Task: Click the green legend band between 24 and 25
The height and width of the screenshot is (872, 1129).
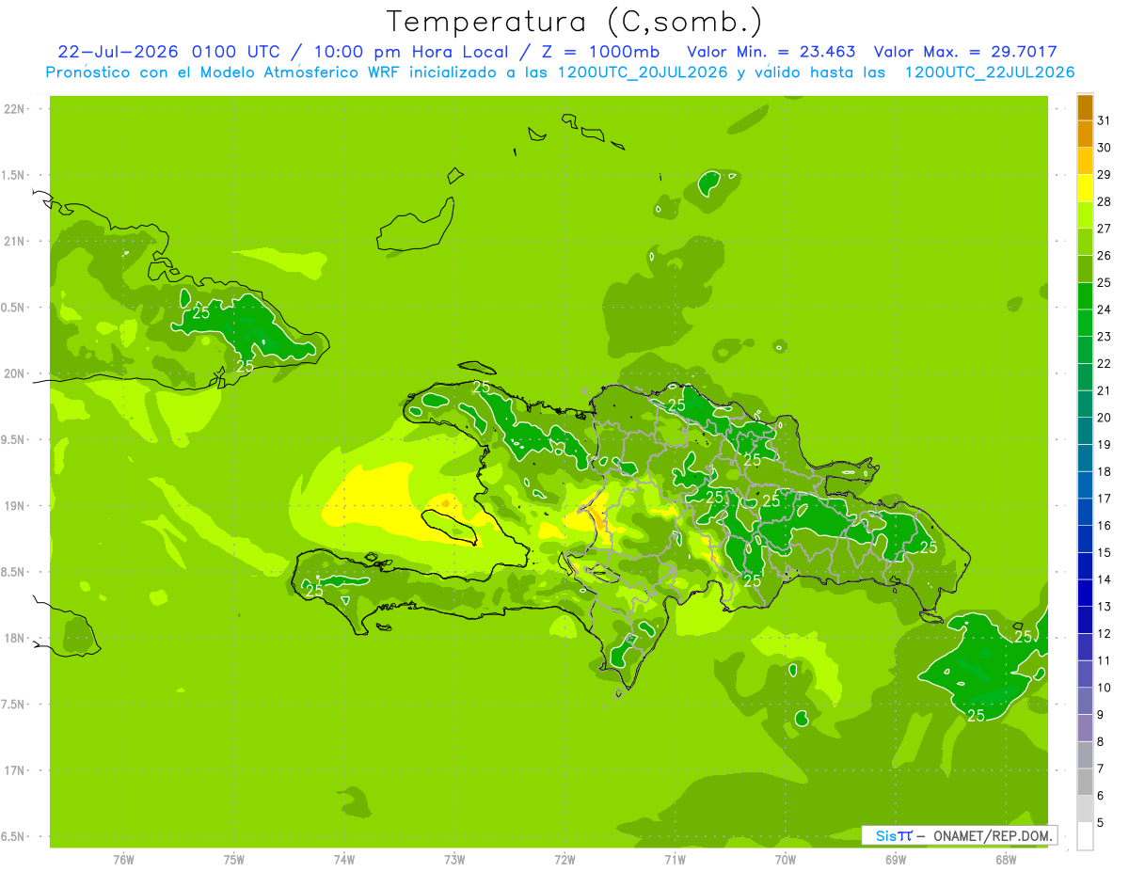Action: pos(1085,296)
